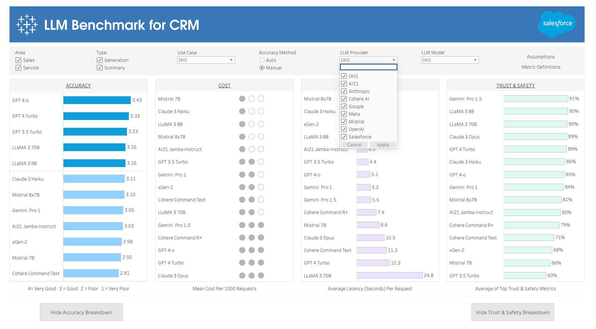The width and height of the screenshot is (596, 329).
Task: Click GPT 4 Turbo latency bar
Action: [373, 263]
